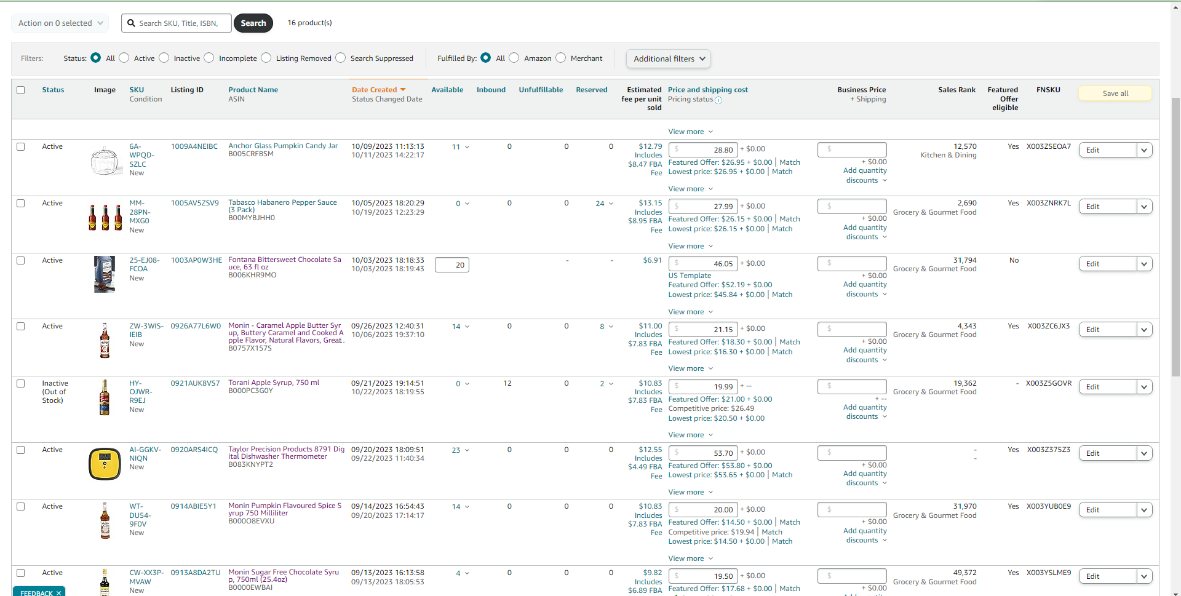Click Match beside Tabasco Featured Offer
This screenshot has width=1181, height=596.
790,219
